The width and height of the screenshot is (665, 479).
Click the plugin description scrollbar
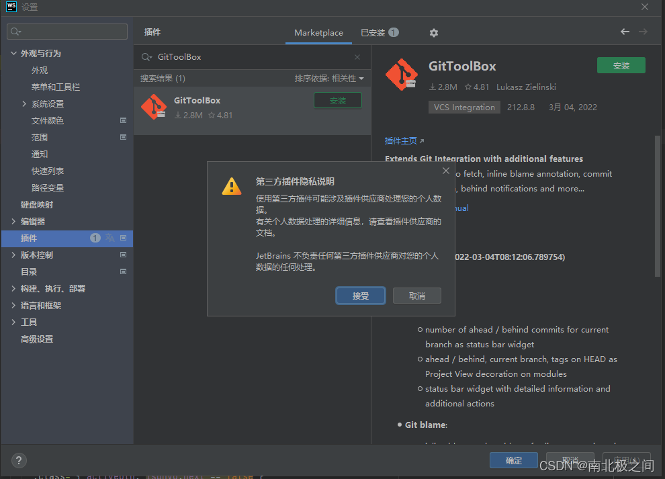pos(657,206)
